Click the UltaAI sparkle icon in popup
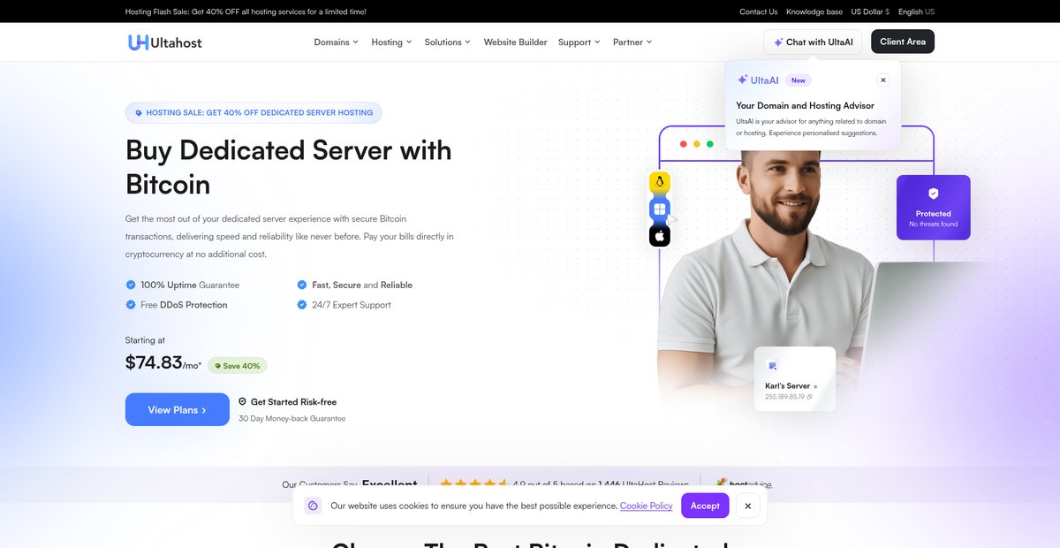The height and width of the screenshot is (548, 1060). tap(743, 80)
